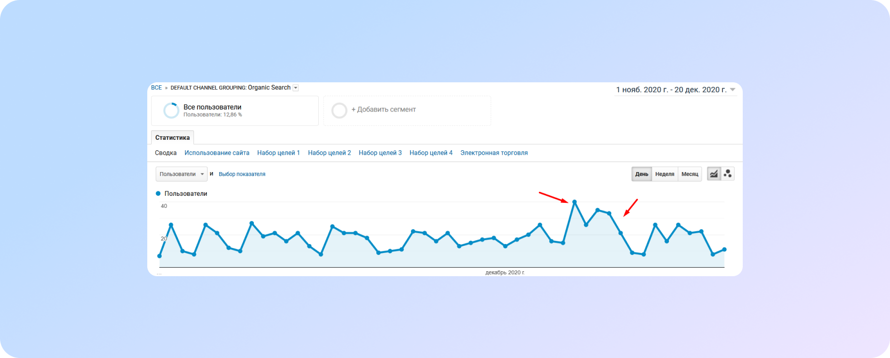890x358 pixels.
Task: Switch to line chart view icon
Action: click(713, 174)
